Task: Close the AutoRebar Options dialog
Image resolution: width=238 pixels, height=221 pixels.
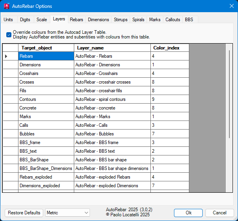Action: (231, 6)
